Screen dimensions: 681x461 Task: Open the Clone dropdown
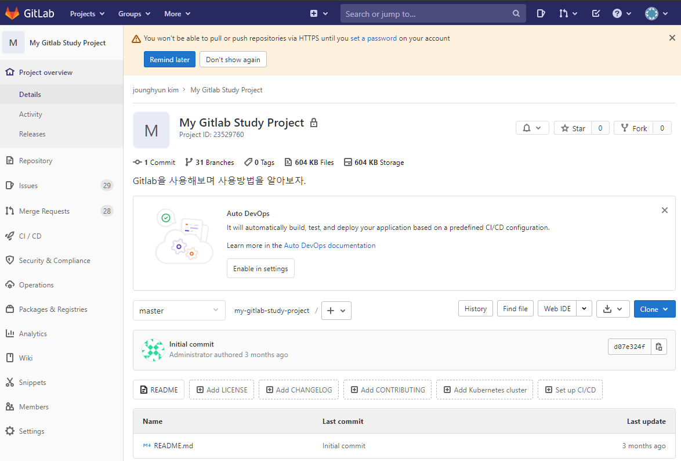(x=654, y=309)
